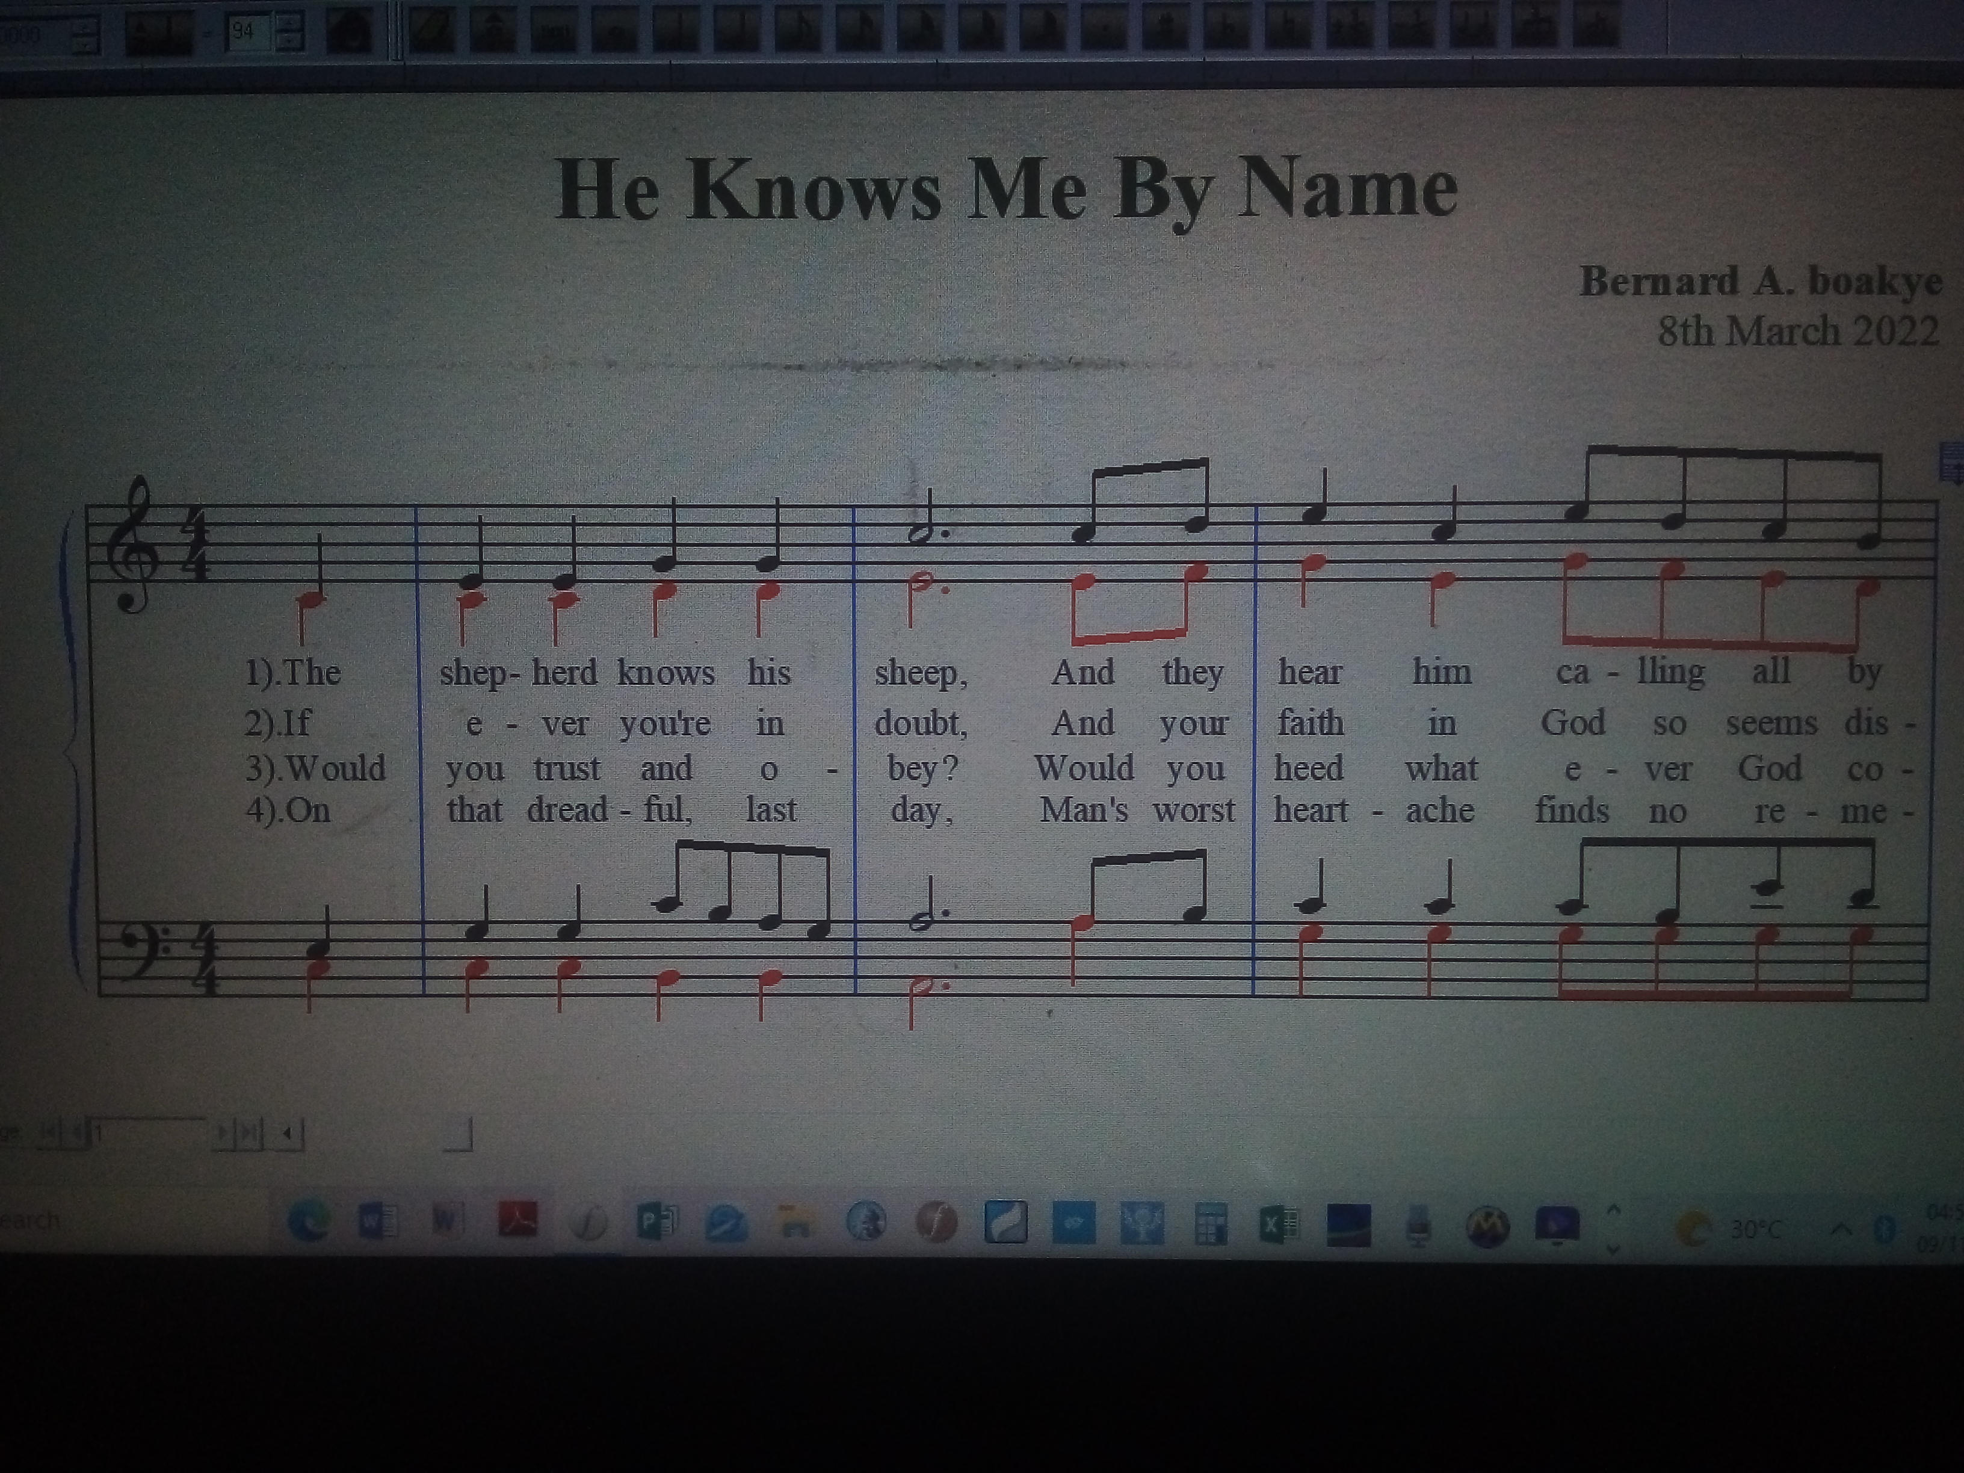Open the playback settings speaker icon
The width and height of the screenshot is (1964, 1473).
[350, 33]
